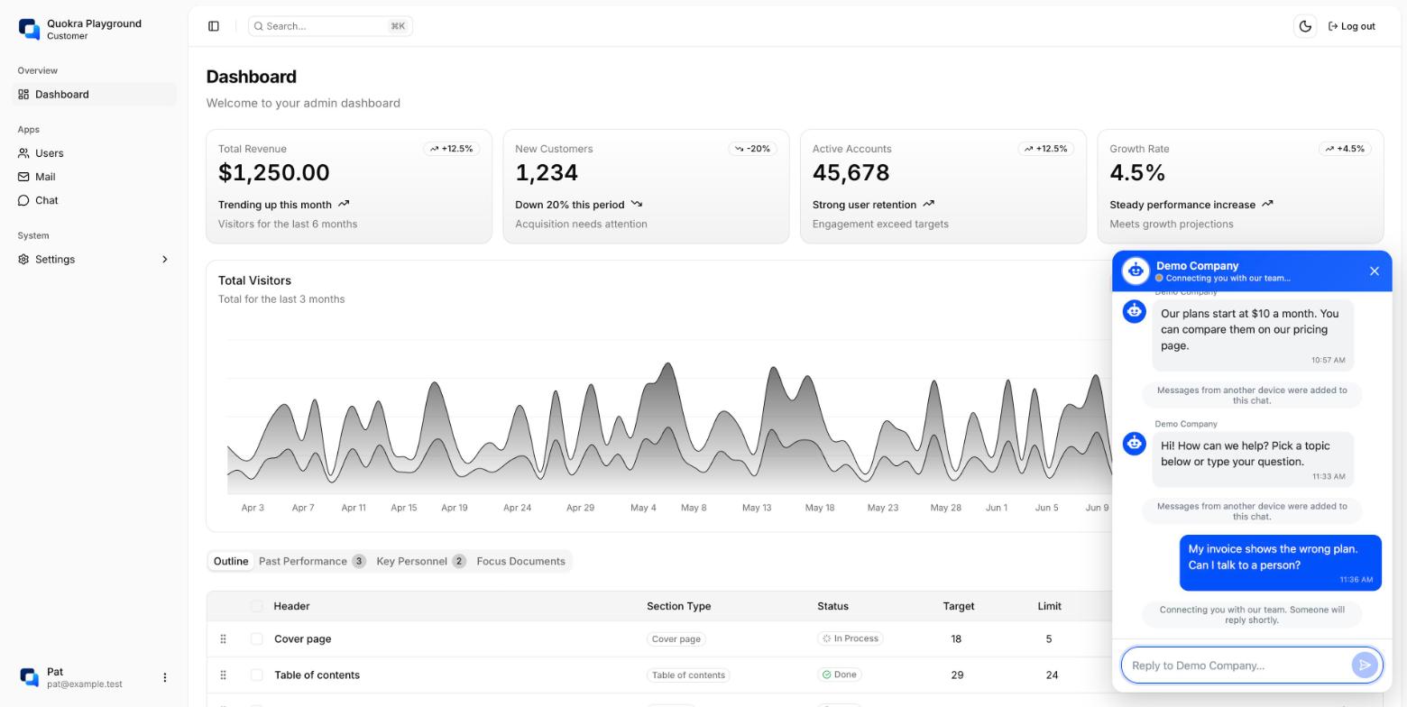
Task: Click the drag handle of the Table of contents row
Action: point(223,675)
